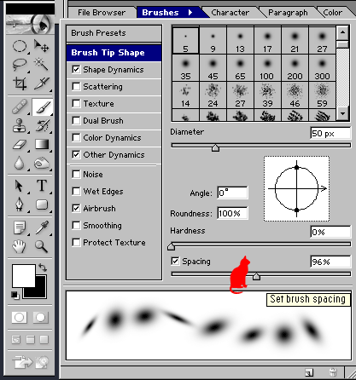Choose the Crop tool

20,83
